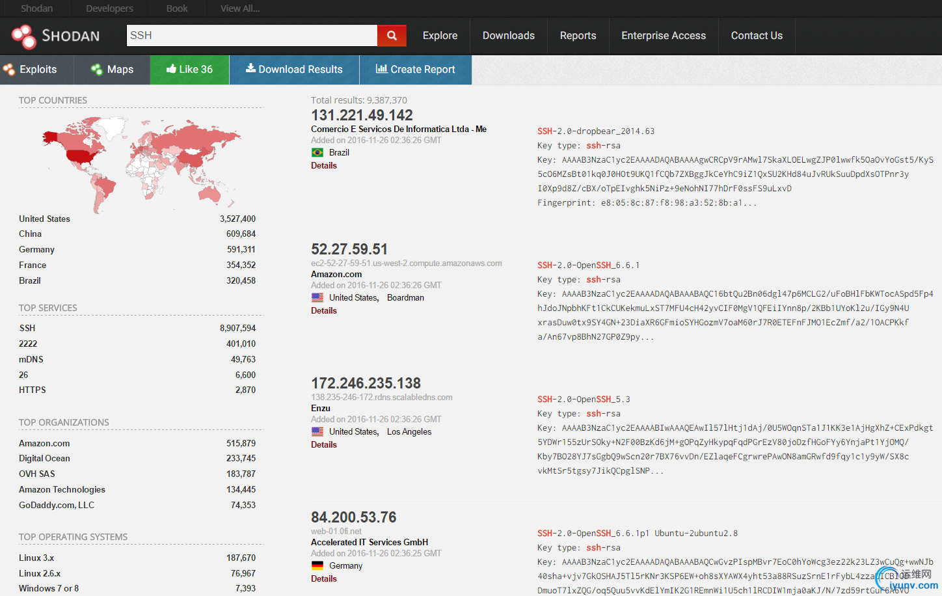Open Details for 52.27.59.51
942x596 pixels.
[x=324, y=310]
